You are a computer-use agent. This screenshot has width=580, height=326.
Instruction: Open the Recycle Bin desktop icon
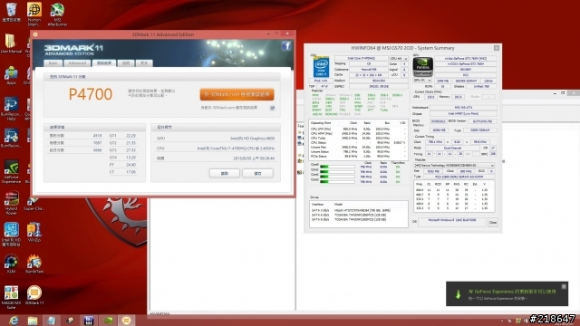(11, 13)
